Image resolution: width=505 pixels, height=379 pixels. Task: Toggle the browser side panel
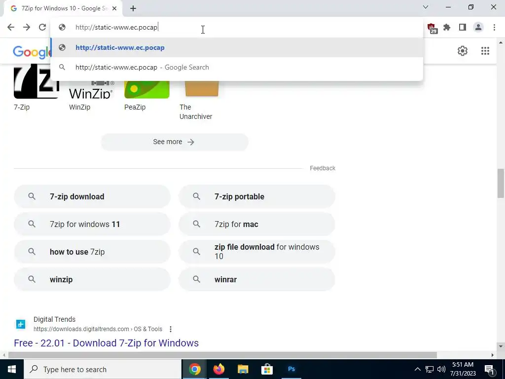tap(463, 28)
